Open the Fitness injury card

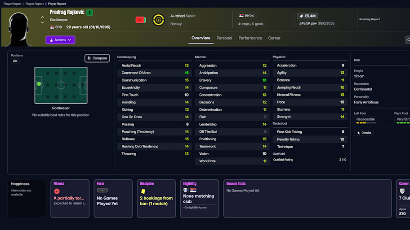tap(70, 199)
